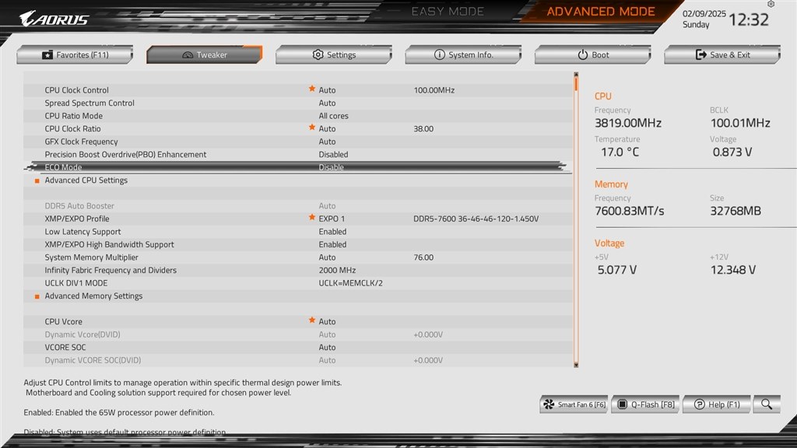Open the Favorites (F11) tab

pos(75,55)
